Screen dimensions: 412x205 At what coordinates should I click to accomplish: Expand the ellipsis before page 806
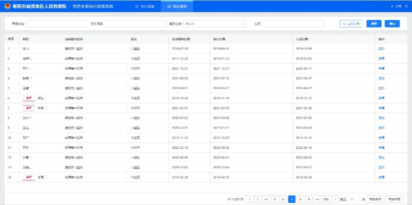(317, 199)
